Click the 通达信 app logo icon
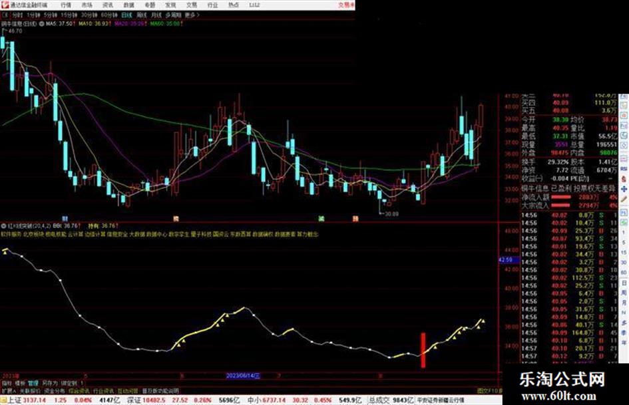Screen dimensions: 629x405 [5, 5]
